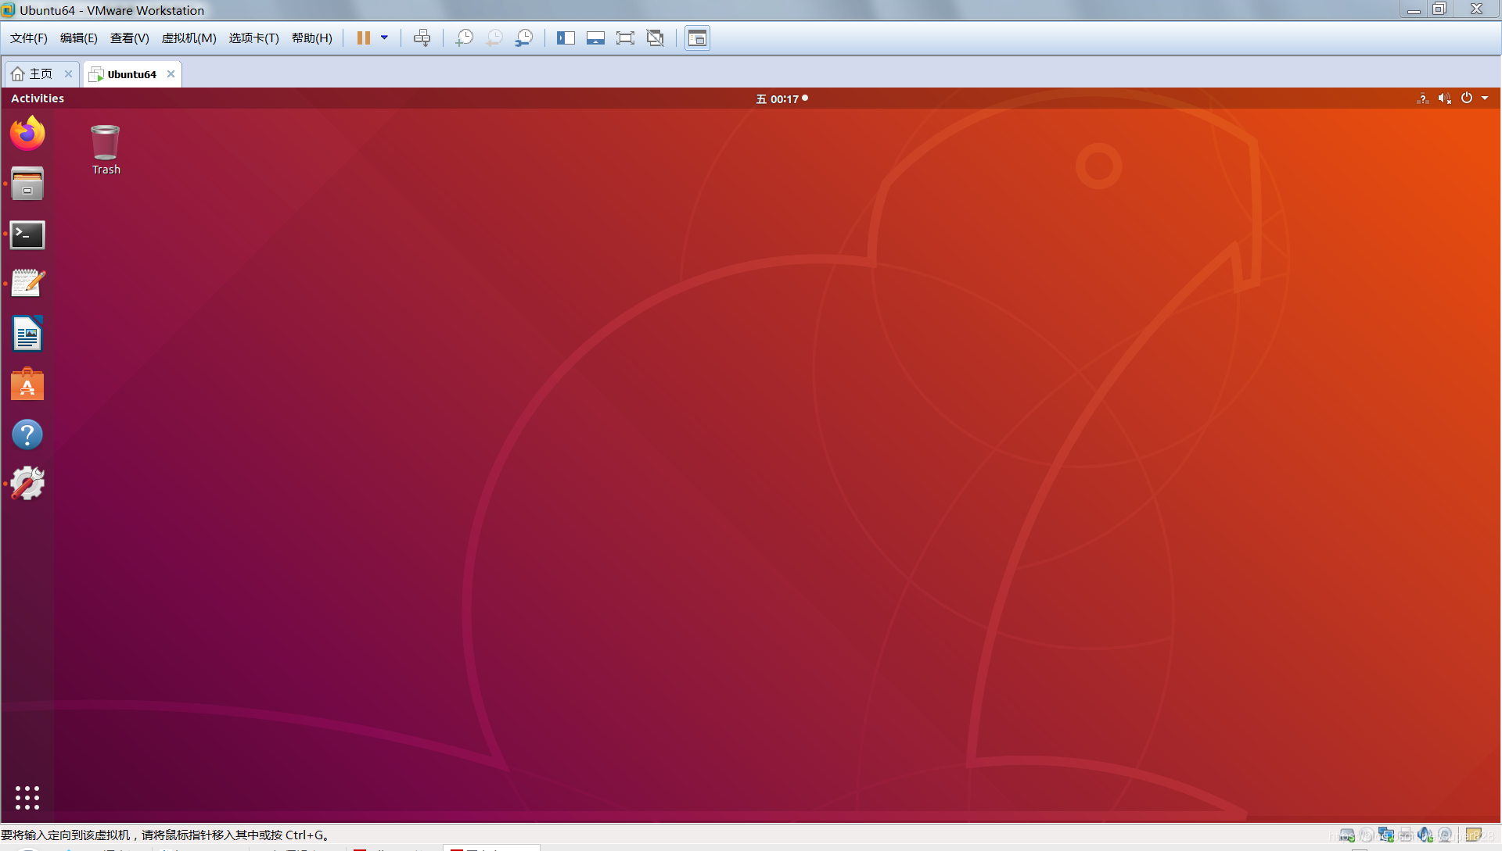Launch Firefox from the dock
1502x851 pixels.
click(x=27, y=134)
